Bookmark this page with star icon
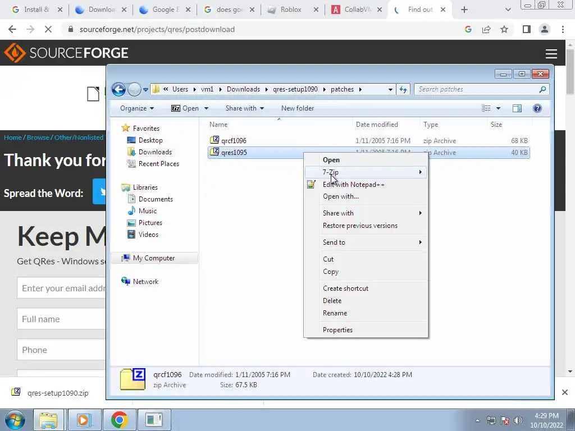This screenshot has height=431, width=575. click(504, 29)
